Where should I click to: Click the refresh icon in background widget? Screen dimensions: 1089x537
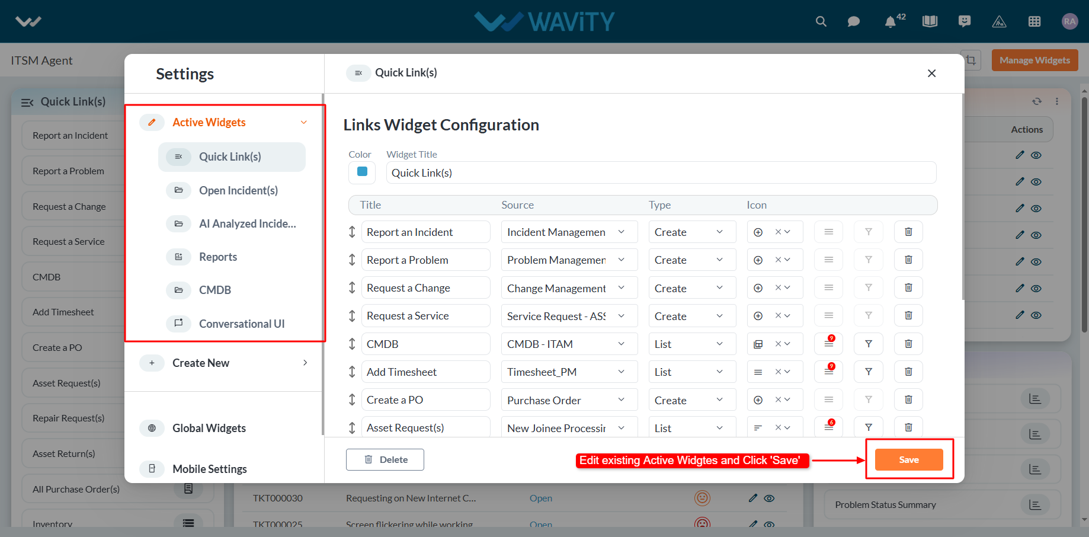tap(1037, 101)
